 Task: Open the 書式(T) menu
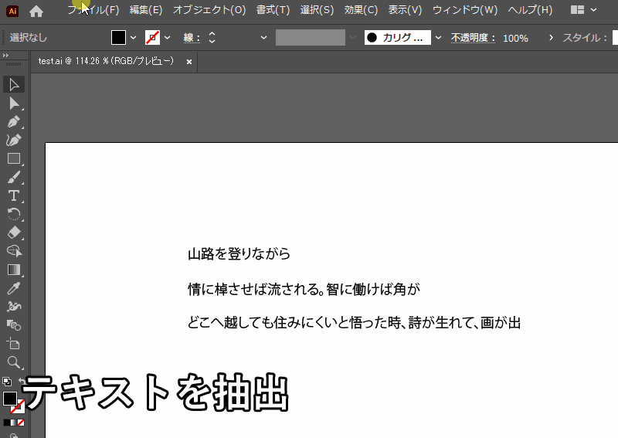point(273,10)
